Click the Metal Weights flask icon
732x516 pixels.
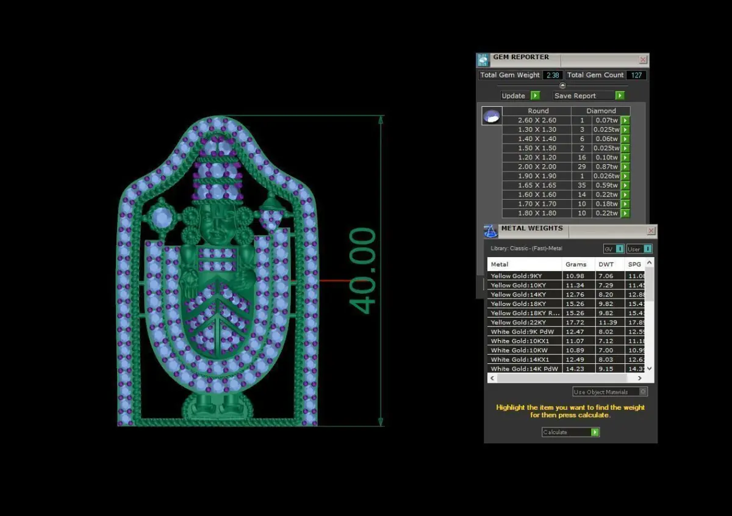point(490,231)
